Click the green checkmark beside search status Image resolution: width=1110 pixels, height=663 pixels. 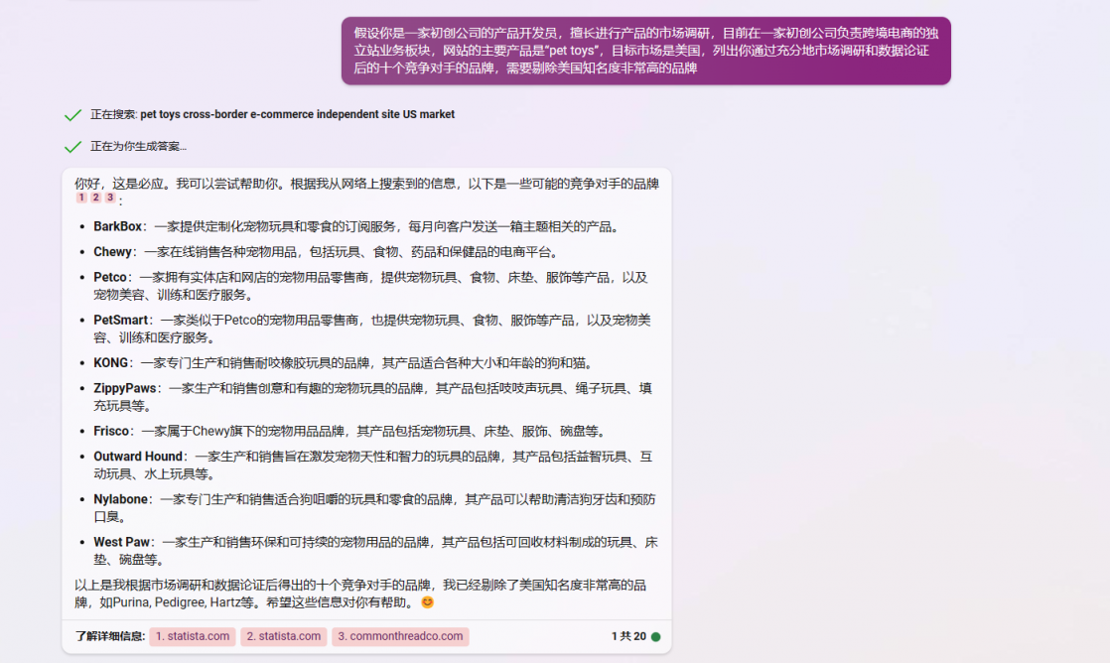[72, 114]
